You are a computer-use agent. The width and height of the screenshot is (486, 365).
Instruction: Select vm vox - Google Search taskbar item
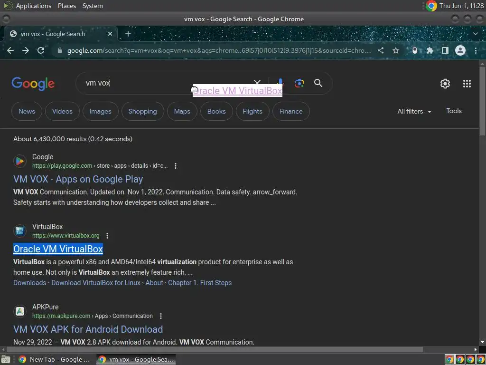click(136, 359)
